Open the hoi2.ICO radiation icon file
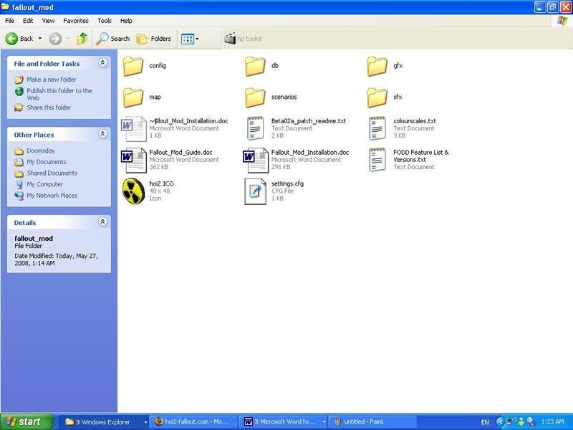Image resolution: width=573 pixels, height=430 pixels. point(134,191)
